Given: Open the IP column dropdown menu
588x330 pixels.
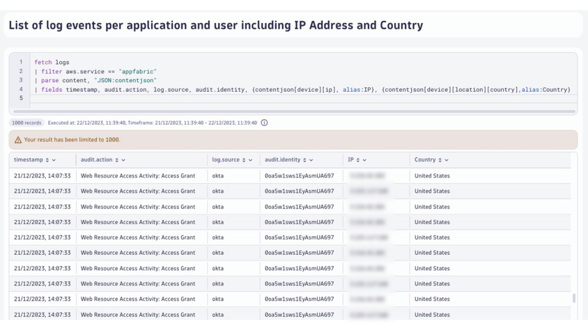Looking at the screenshot, I should tap(365, 160).
